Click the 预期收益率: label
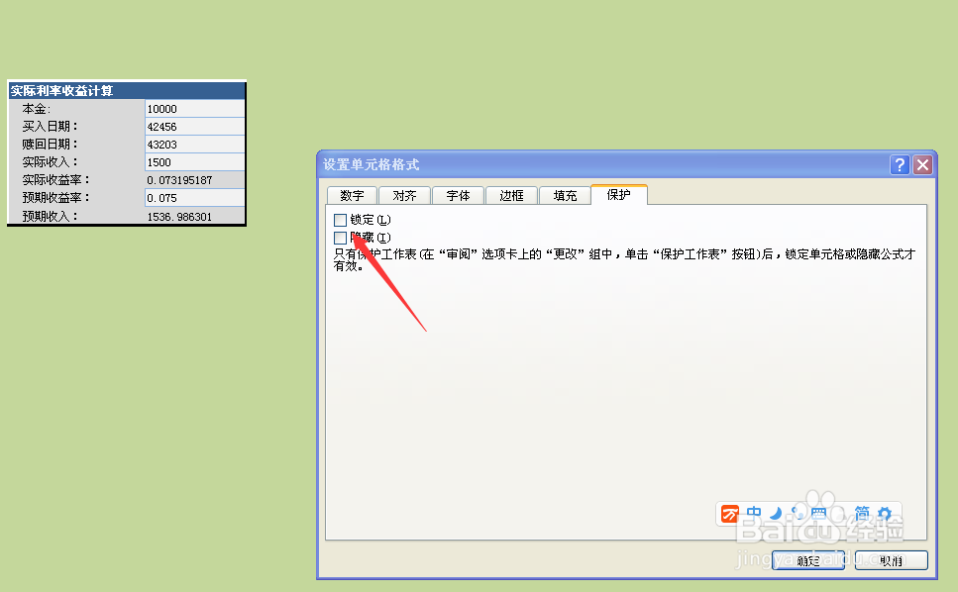The image size is (958, 592). click(x=56, y=198)
